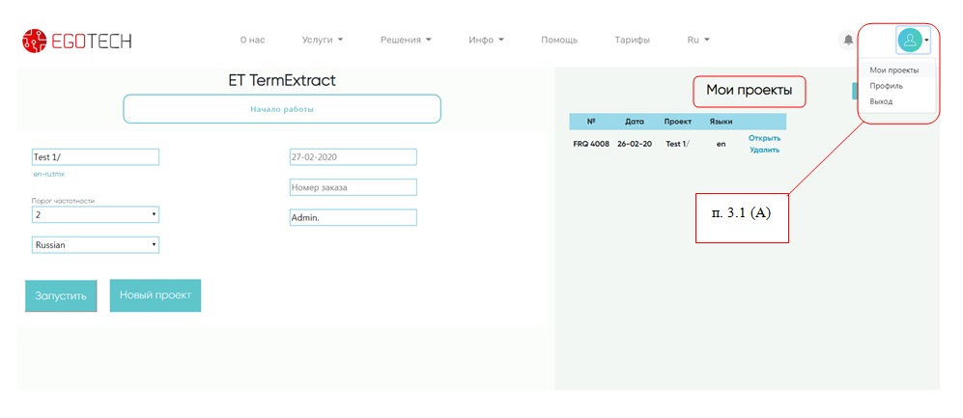Delete the project with Удалить link
This screenshot has height=418, width=963.
[x=764, y=150]
